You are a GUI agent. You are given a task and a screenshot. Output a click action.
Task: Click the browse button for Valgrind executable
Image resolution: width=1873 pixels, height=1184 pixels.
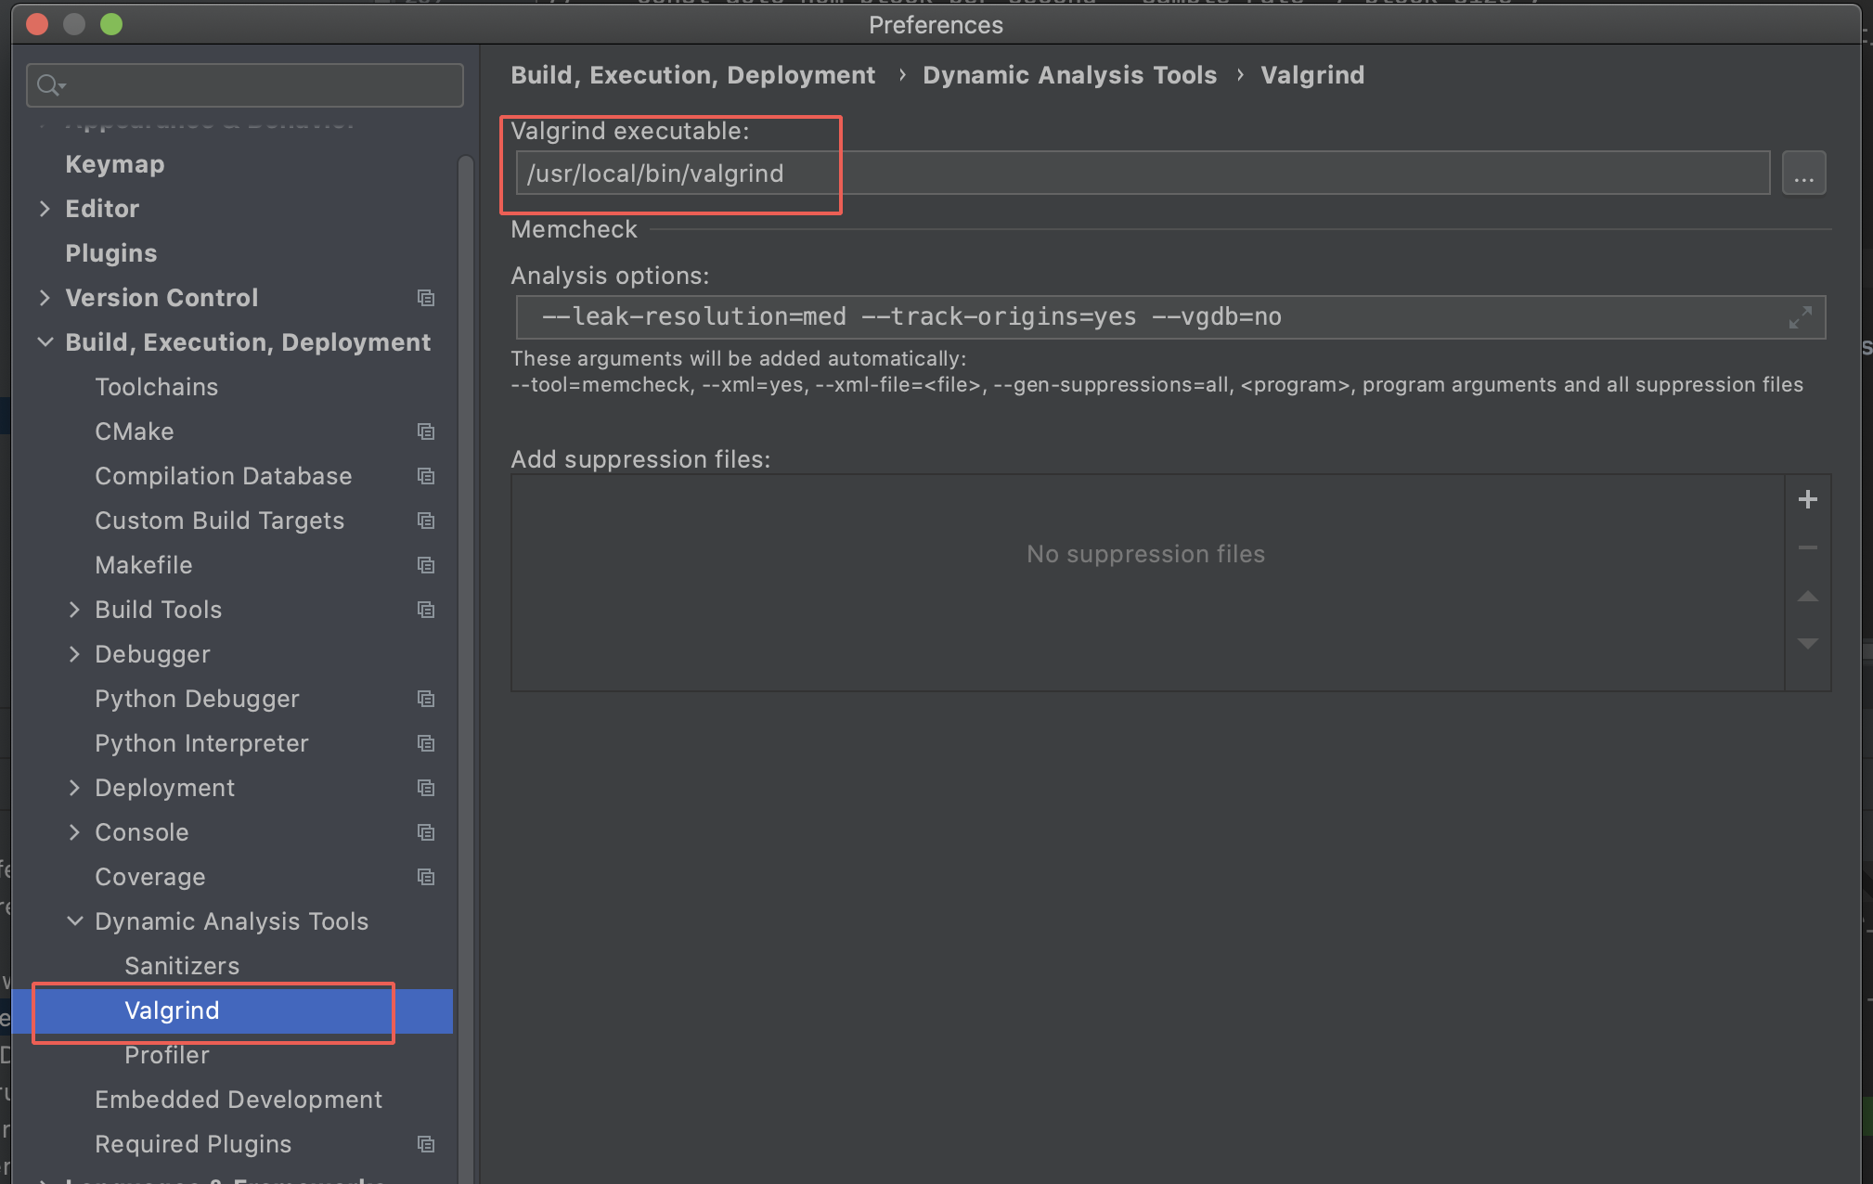coord(1803,174)
